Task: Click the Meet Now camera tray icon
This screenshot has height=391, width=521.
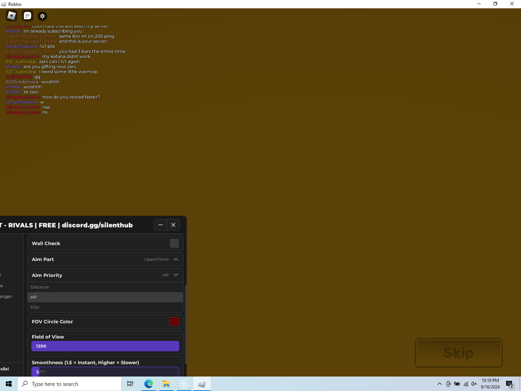Action: click(448, 384)
